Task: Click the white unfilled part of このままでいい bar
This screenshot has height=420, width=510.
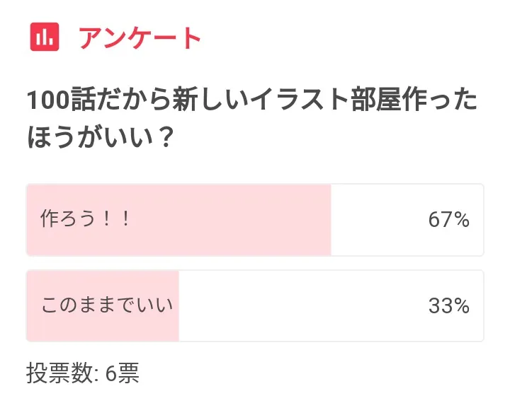Action: pos(297,306)
